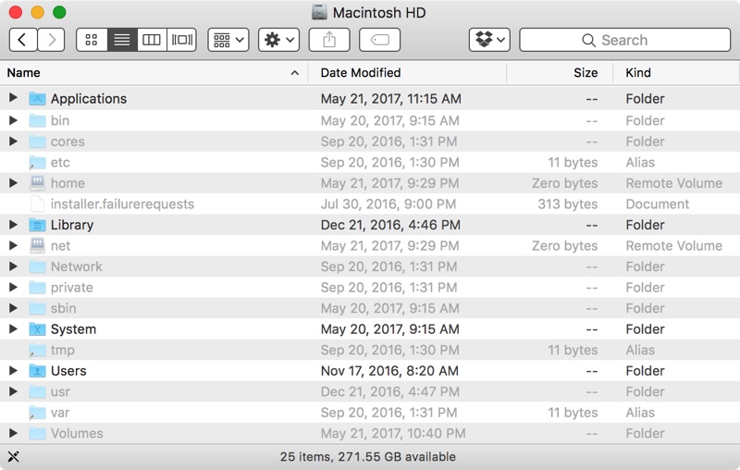The height and width of the screenshot is (470, 740).
Task: Go forward with the right arrow
Action: pyautogui.click(x=51, y=40)
